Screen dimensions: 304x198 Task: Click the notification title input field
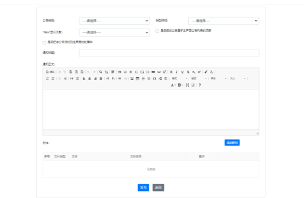click(x=169, y=53)
